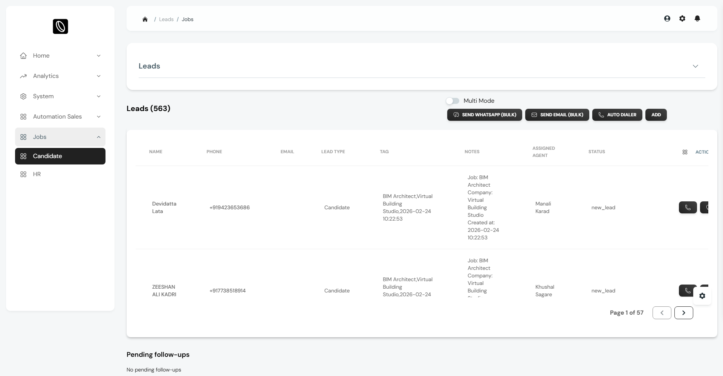The width and height of the screenshot is (723, 376).
Task: Start the Auto Dialer
Action: pos(617,115)
